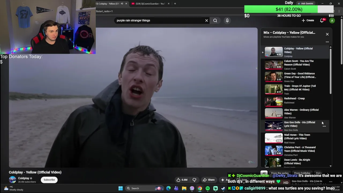Open the Windows Start menu
The height and width of the screenshot is (193, 343).
point(121,188)
